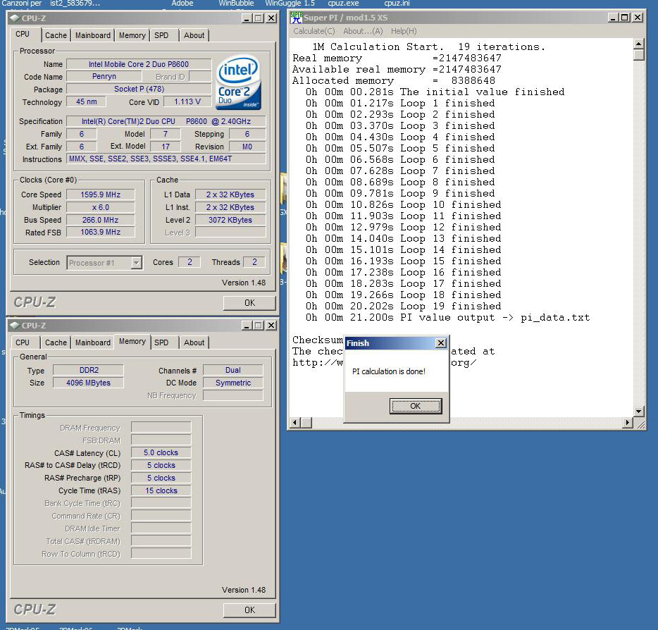Click the Core Speed value field
Screen dimensions: 658x630
click(100, 195)
